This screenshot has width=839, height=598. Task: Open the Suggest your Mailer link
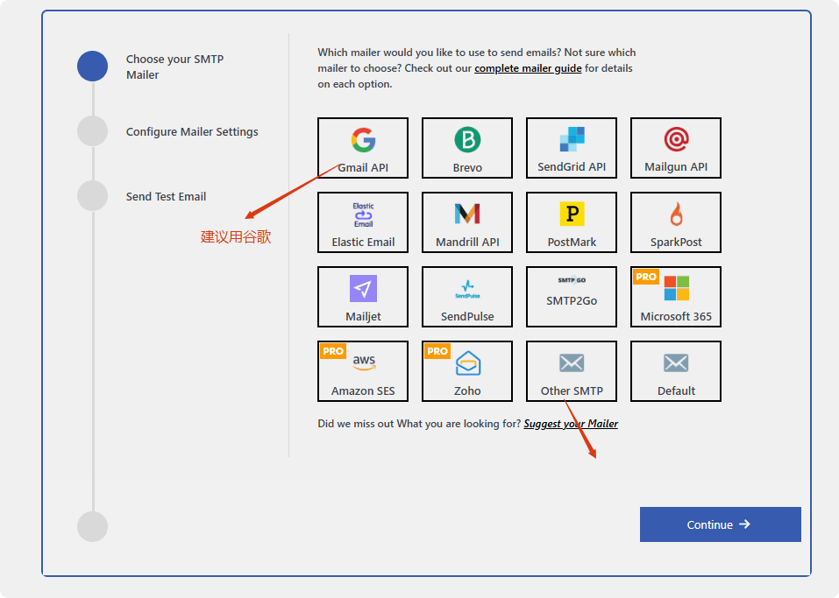point(571,424)
